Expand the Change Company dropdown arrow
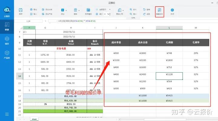The image size is (218, 121). (x=123, y=10)
